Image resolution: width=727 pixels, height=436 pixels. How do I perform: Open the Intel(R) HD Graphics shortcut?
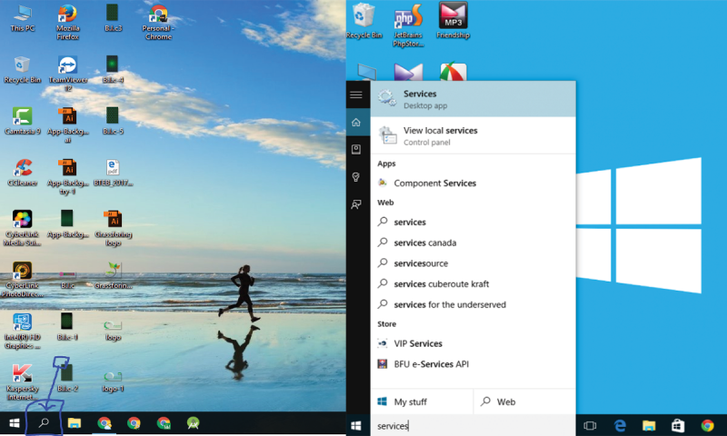(x=22, y=331)
